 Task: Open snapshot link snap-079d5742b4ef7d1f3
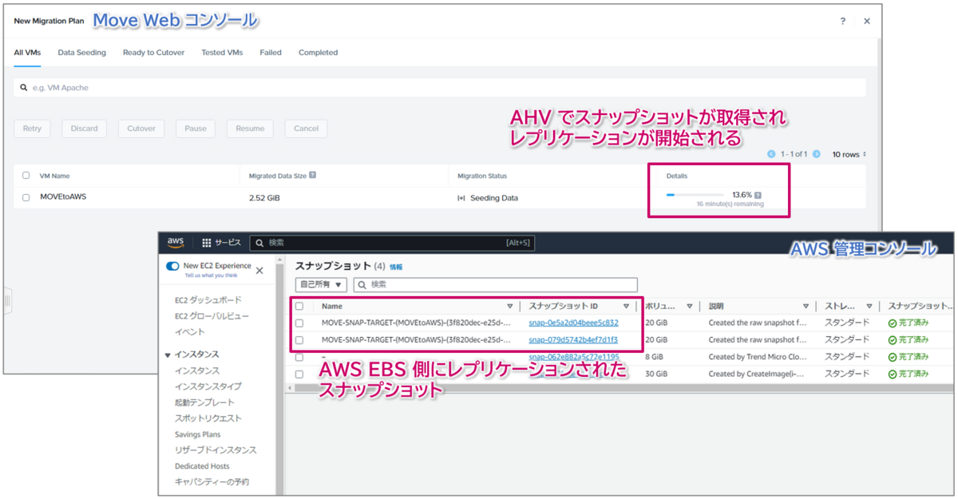point(572,340)
